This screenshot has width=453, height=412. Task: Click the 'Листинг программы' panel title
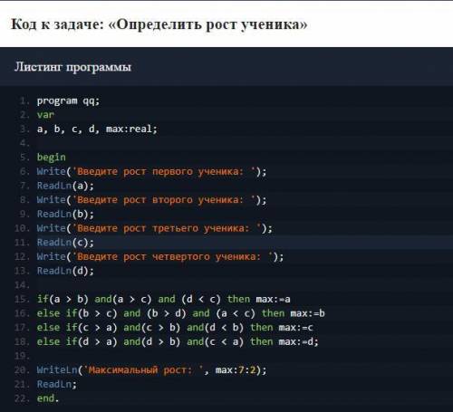click(72, 67)
